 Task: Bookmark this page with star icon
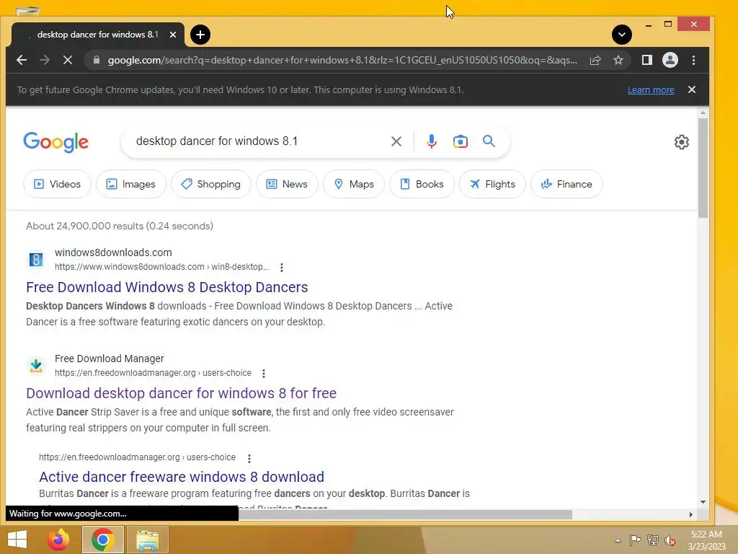pos(618,60)
